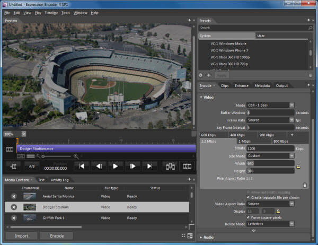This screenshot has width=318, height=245.
Task: Remove Aerial Santa Monica item
Action: coord(14,196)
